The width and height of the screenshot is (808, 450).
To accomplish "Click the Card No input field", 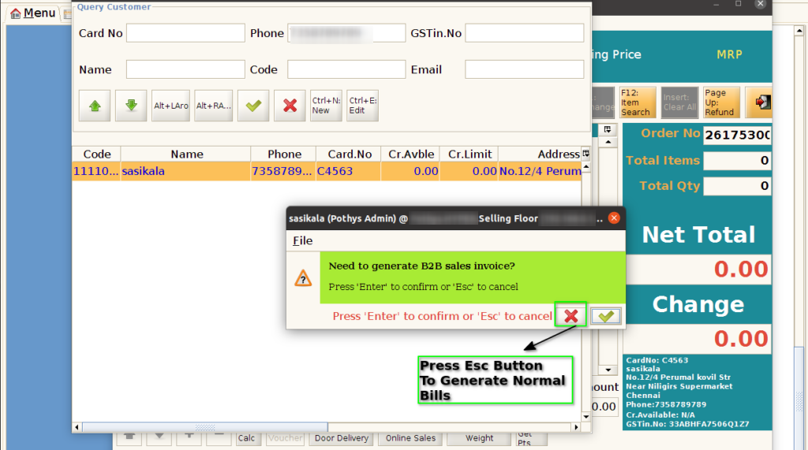I will click(185, 33).
